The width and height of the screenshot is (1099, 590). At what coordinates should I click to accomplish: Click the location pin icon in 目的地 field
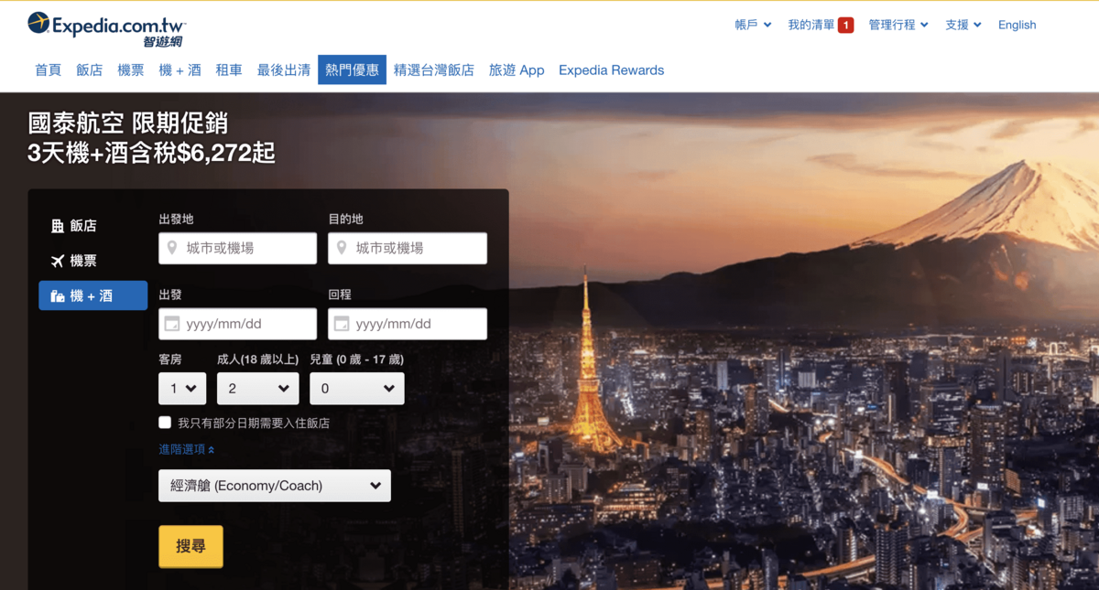pyautogui.click(x=342, y=248)
